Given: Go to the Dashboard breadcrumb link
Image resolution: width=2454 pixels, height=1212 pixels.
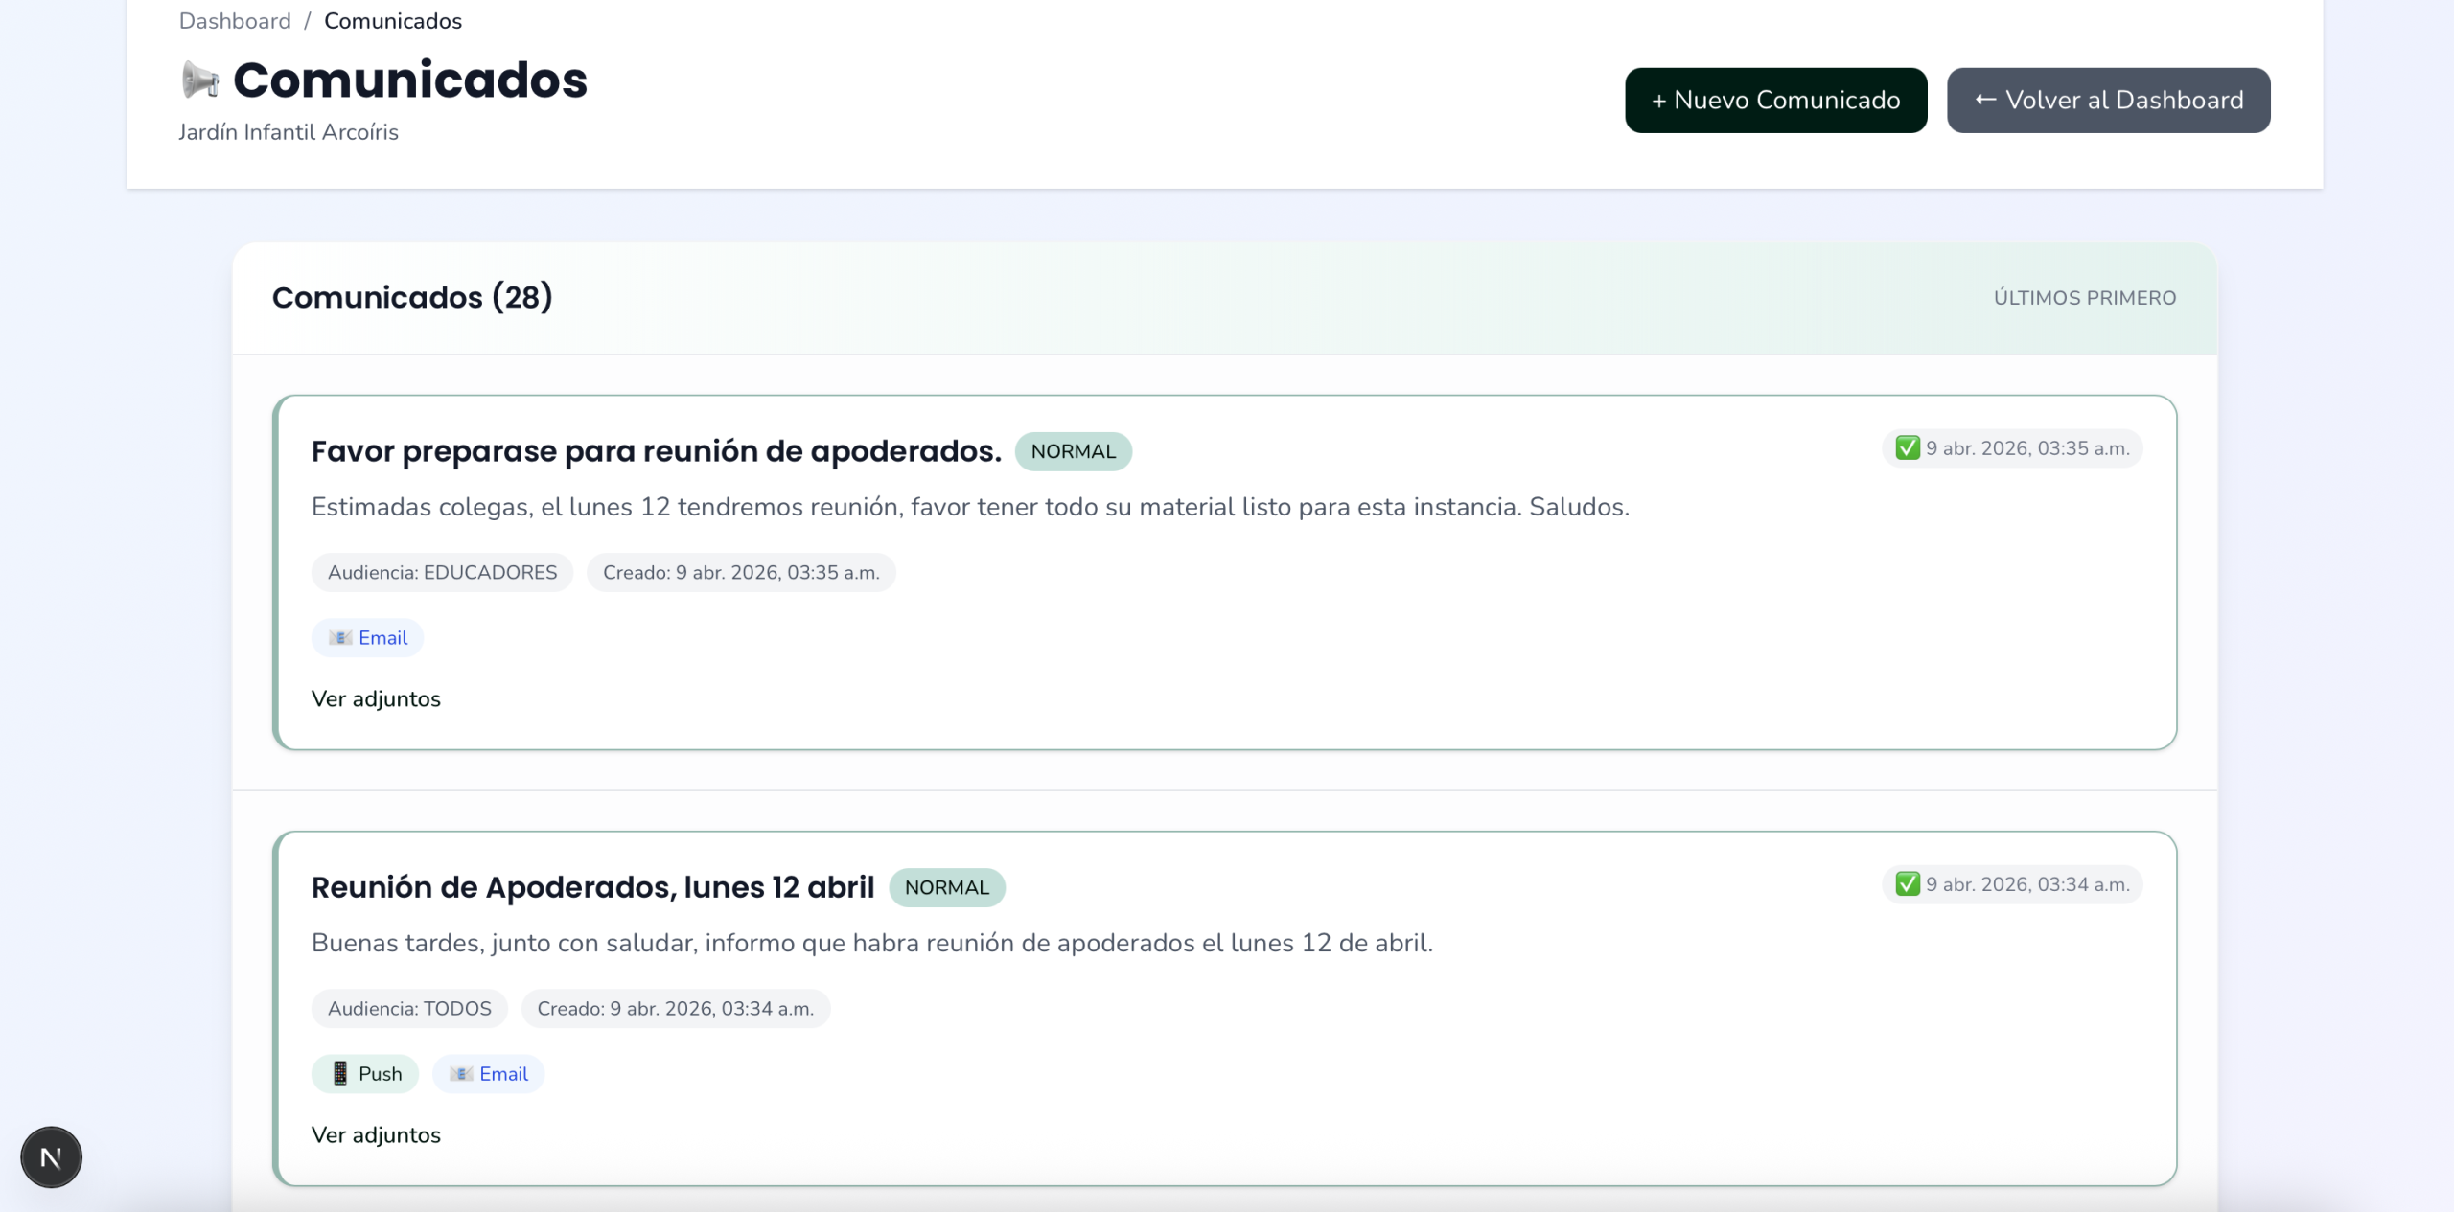Looking at the screenshot, I should click(235, 21).
